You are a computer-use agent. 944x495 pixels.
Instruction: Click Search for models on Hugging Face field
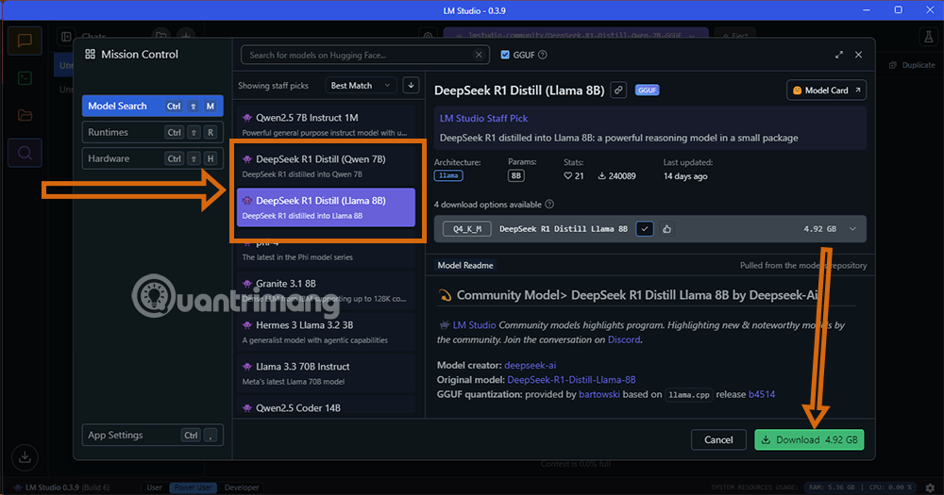[363, 55]
